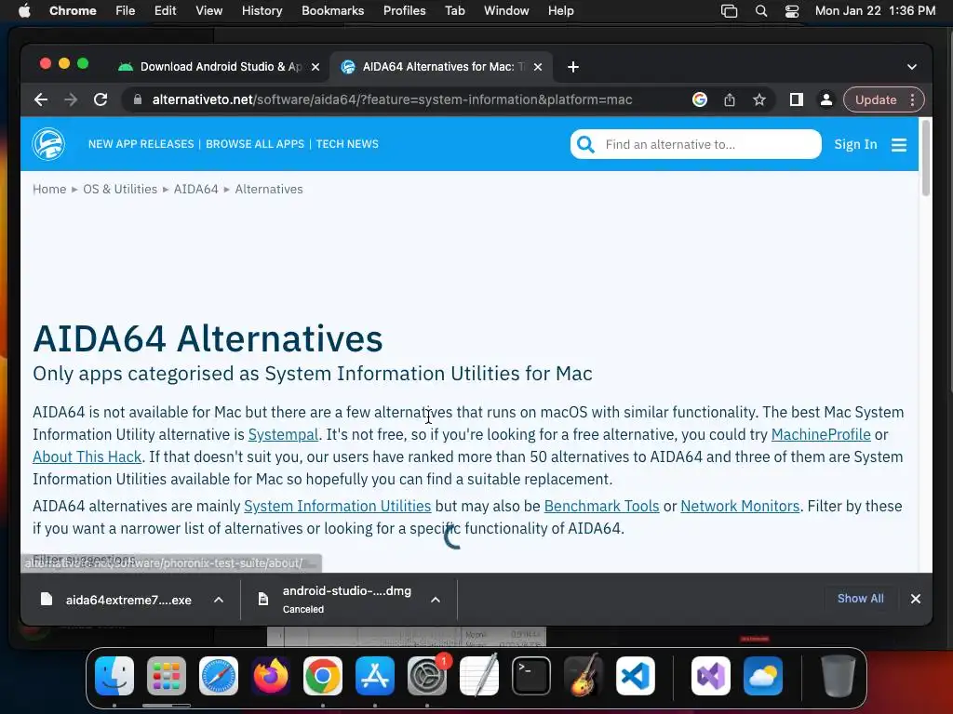This screenshot has height=714, width=953.
Task: Click the Update button in Chrome
Action: click(875, 99)
